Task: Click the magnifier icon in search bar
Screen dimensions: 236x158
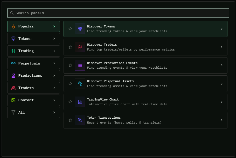Action: (x=12, y=13)
